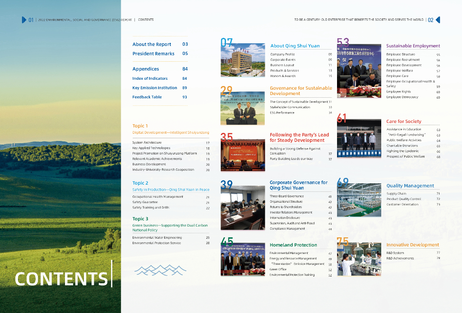The width and height of the screenshot is (462, 313).
Task: Open the Feedback Table entry
Action: pos(147,97)
